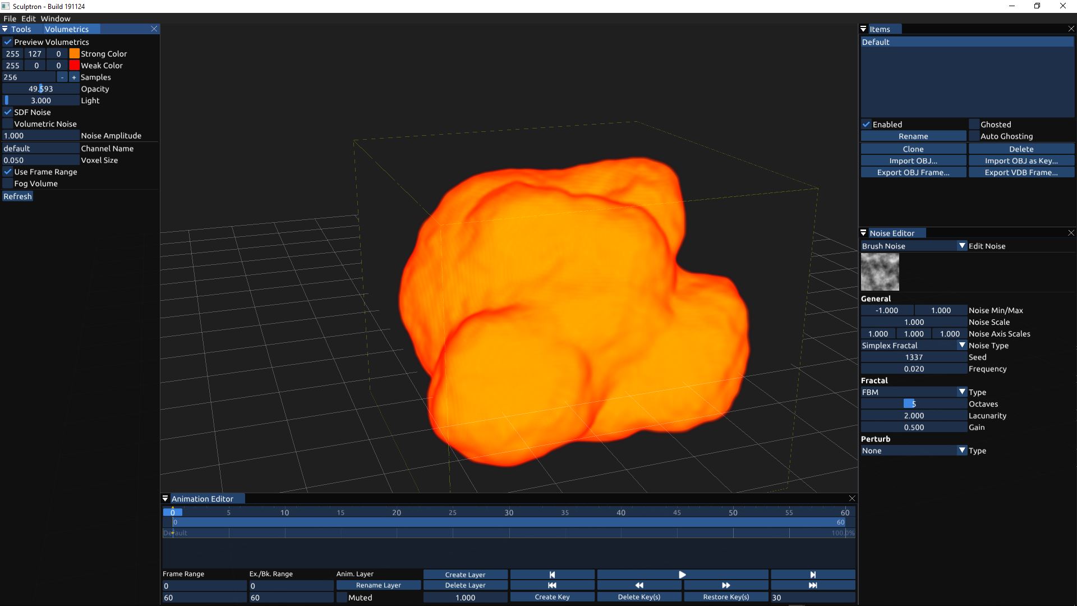Click the fast-forward double-arrow playback icon

[725, 585]
